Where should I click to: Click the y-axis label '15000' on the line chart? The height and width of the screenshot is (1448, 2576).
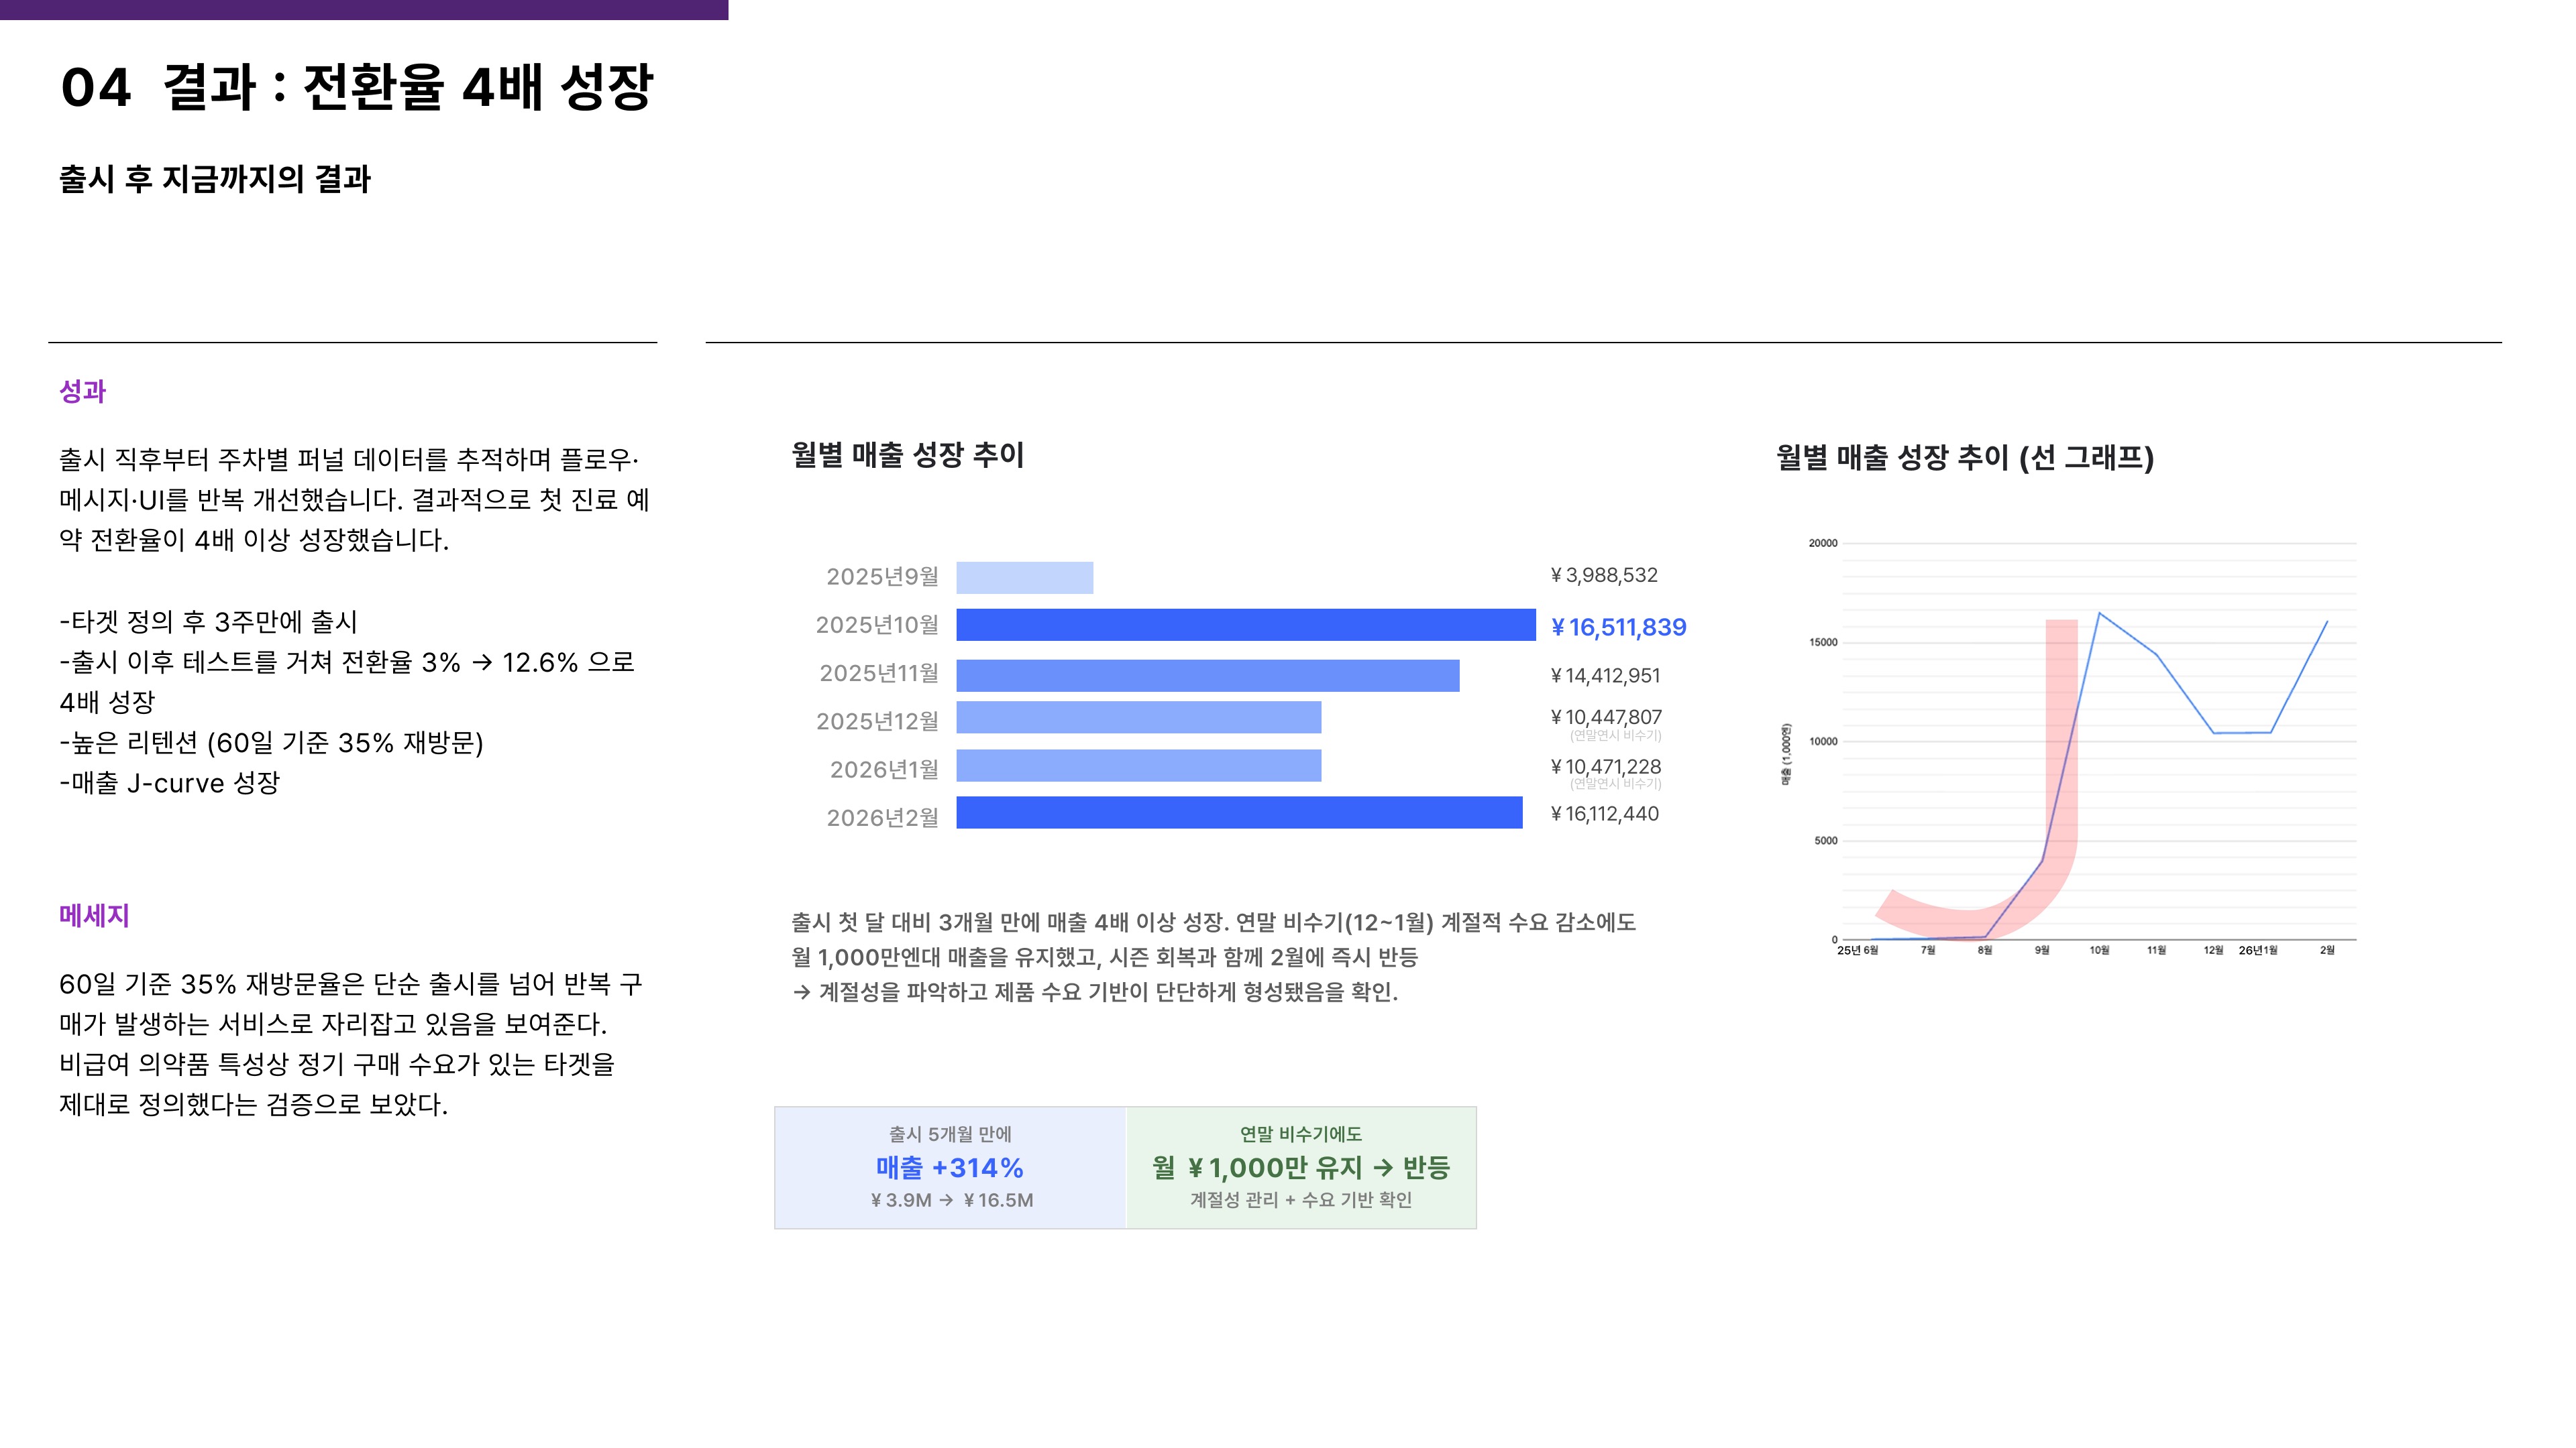coord(1823,643)
